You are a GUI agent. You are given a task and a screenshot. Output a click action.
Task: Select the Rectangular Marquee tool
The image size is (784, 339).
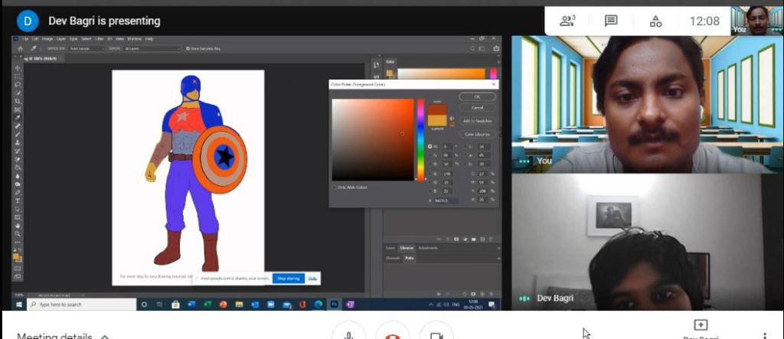pyautogui.click(x=18, y=77)
